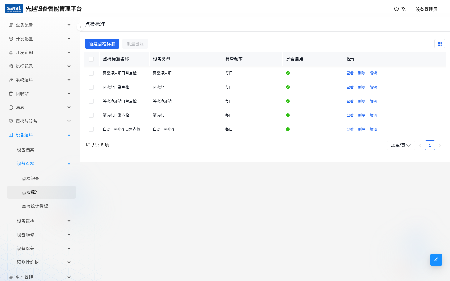
Task: Click the 执行记录 sidebar icon
Action: pyautogui.click(x=11, y=66)
